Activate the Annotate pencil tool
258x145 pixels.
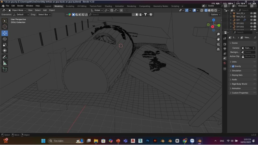[5, 57]
